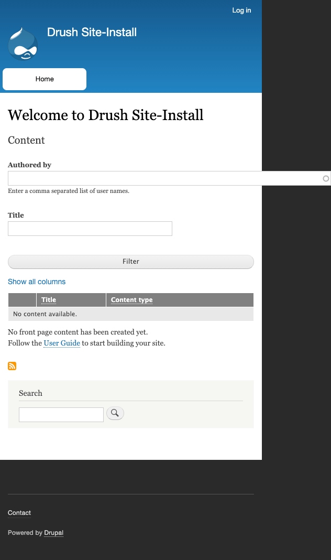
Task: Sort content by the Content type column
Action: [131, 299]
